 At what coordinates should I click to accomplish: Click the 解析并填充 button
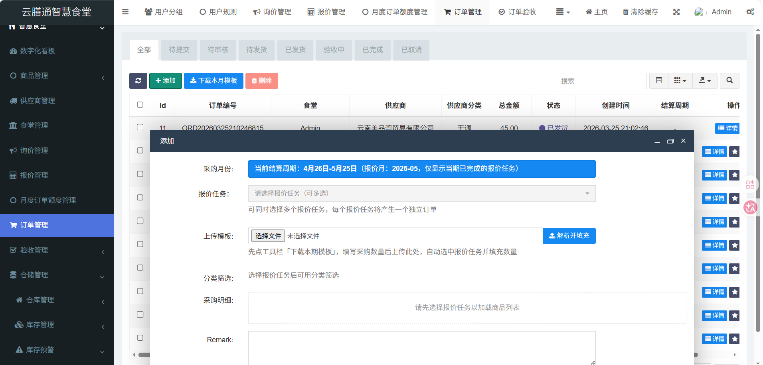(569, 236)
